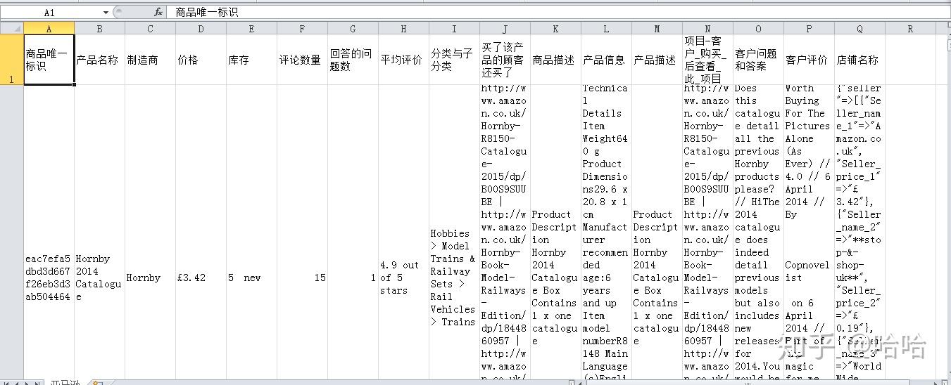Click cell 商品唯一标识 in row 1
951x385 pixels.
49,60
